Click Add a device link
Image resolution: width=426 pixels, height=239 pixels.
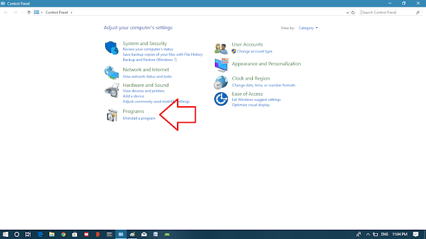click(x=133, y=96)
